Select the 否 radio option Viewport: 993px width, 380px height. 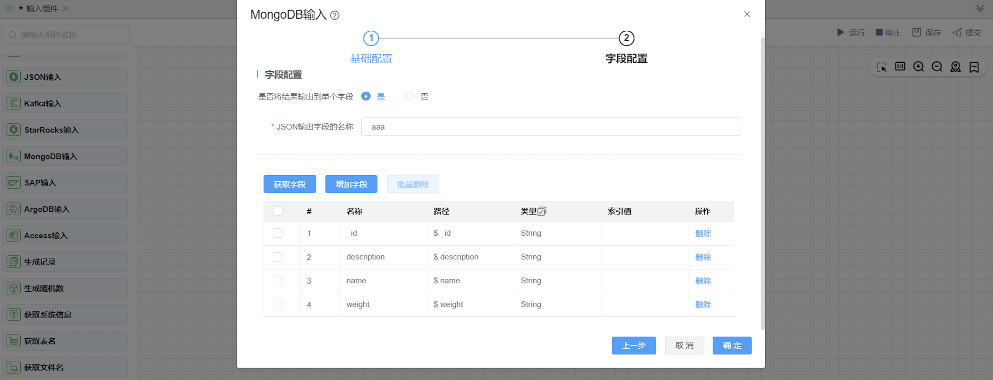click(409, 96)
